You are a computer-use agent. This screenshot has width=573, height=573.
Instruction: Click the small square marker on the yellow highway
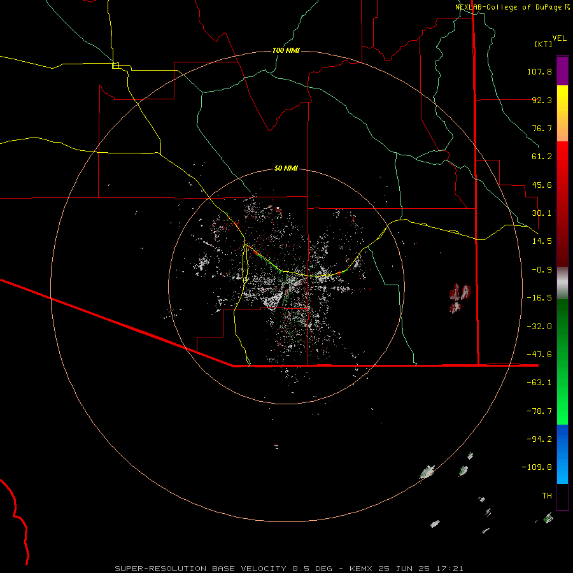pyautogui.click(x=115, y=66)
